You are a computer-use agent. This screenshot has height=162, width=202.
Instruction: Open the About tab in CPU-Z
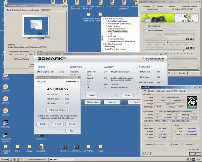(183, 91)
